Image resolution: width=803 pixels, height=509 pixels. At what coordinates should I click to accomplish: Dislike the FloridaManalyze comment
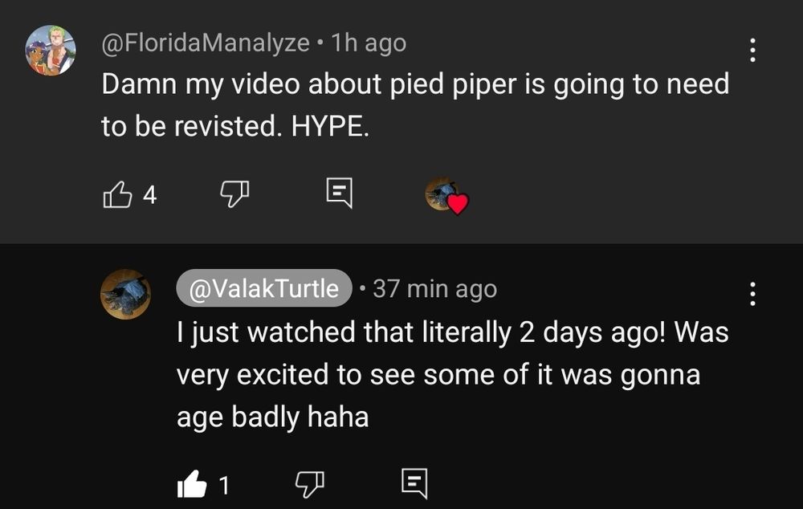click(x=234, y=193)
